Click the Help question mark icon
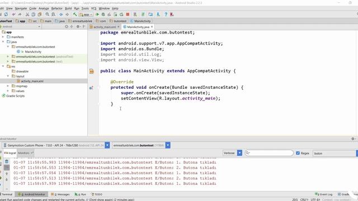Image resolution: width=358 pixels, height=201 pixels. pos(166,15)
